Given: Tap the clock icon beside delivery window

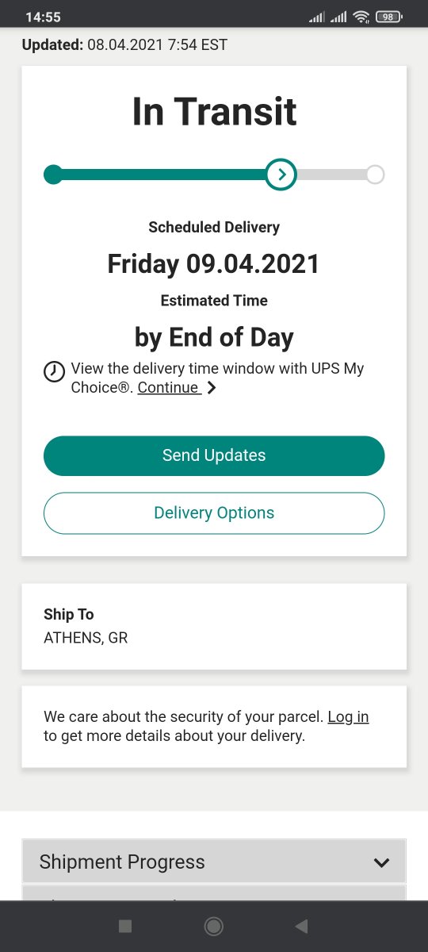Looking at the screenshot, I should pyautogui.click(x=54, y=371).
